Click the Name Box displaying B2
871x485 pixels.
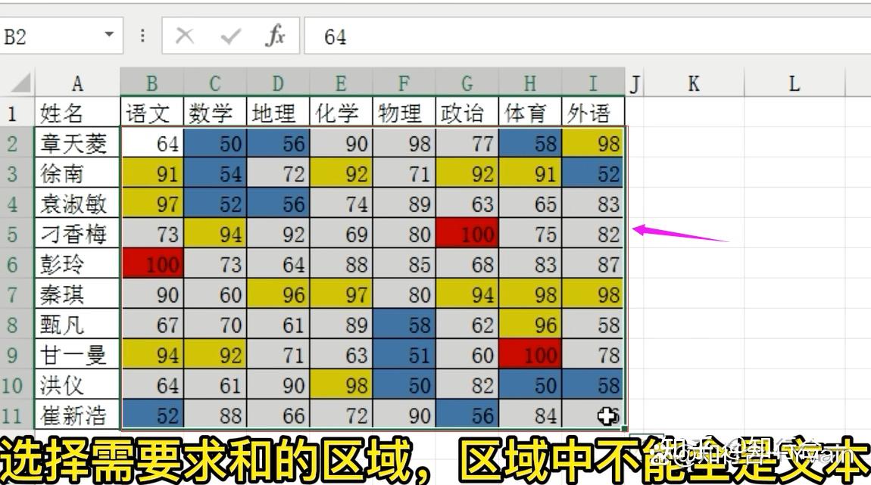coord(45,36)
